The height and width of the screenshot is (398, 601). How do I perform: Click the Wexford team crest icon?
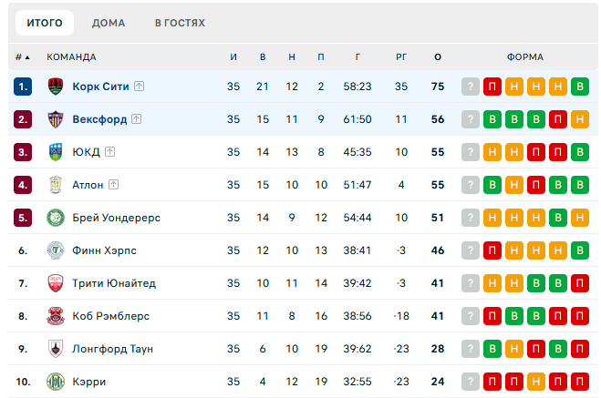pyautogui.click(x=55, y=119)
